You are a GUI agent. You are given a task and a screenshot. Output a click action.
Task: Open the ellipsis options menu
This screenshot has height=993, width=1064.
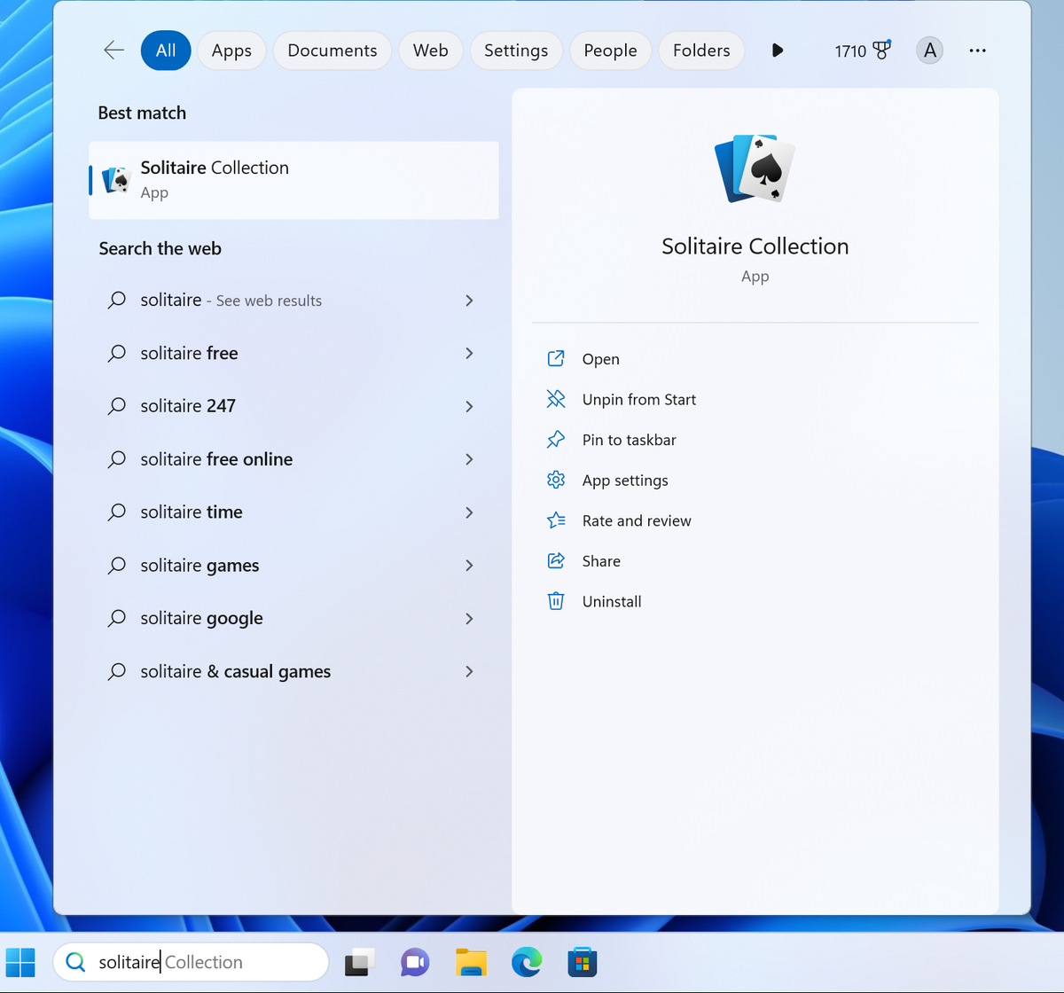(x=977, y=51)
